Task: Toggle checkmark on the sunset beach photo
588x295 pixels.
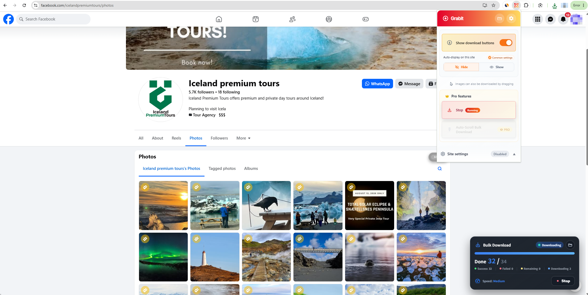Action: (145, 187)
